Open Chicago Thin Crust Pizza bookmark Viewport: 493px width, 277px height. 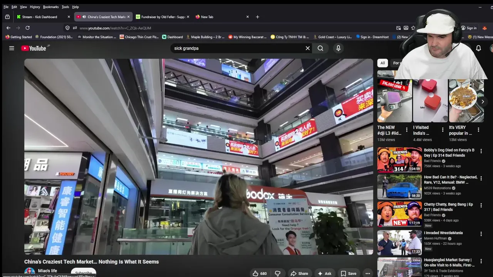139,37
